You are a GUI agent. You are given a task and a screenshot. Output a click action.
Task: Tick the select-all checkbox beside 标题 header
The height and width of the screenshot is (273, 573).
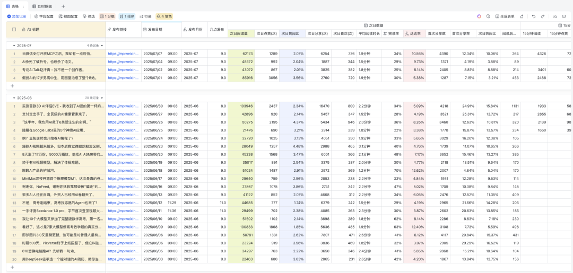coord(14,30)
